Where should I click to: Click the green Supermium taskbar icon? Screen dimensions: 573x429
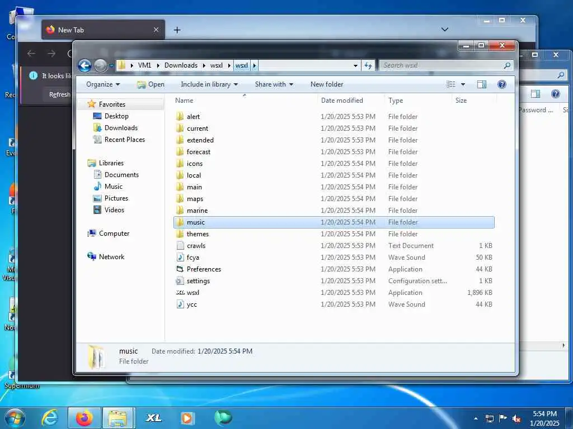coord(223,418)
